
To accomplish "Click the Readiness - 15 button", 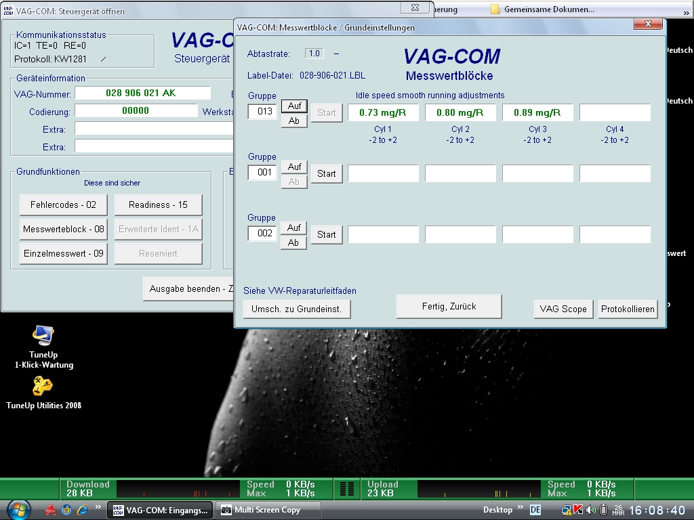I will point(158,204).
